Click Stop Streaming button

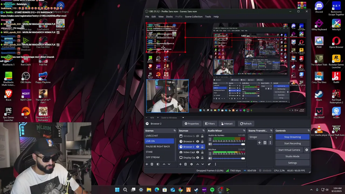[292, 137]
